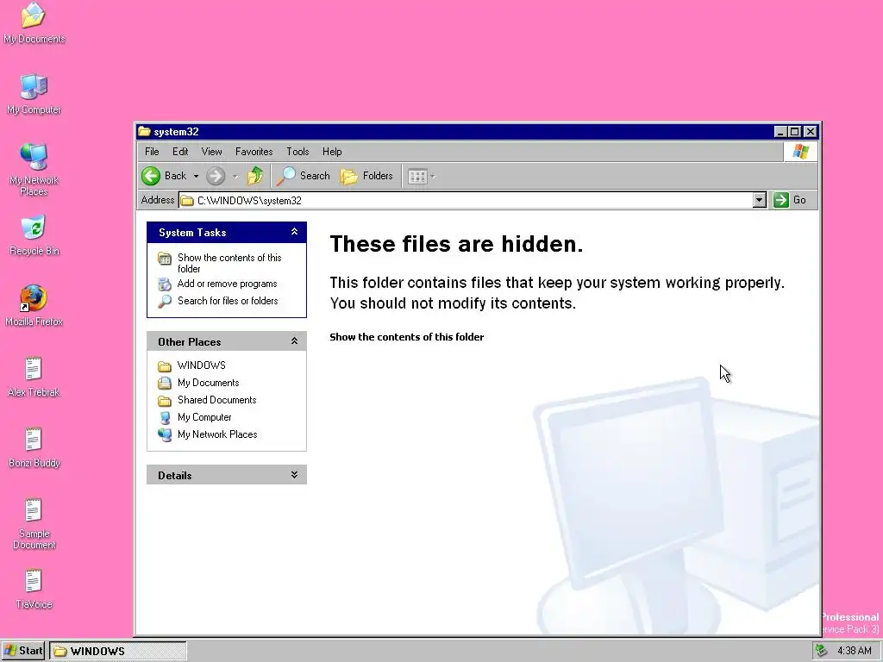Click the greyed Forward arrow button
The width and height of the screenshot is (883, 662).
tap(215, 176)
